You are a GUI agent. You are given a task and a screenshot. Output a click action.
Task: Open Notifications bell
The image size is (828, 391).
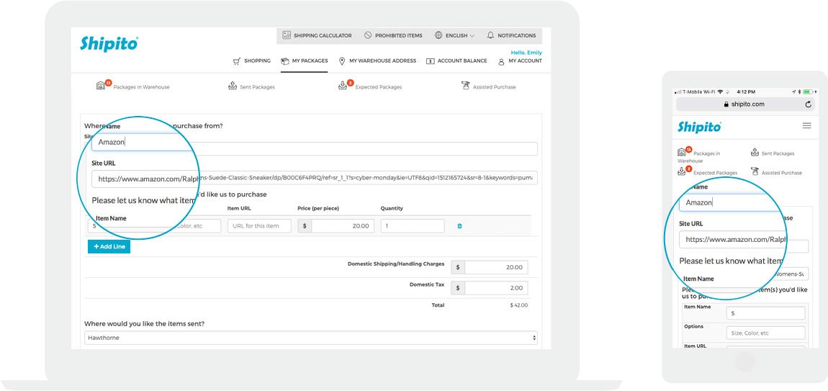[511, 35]
